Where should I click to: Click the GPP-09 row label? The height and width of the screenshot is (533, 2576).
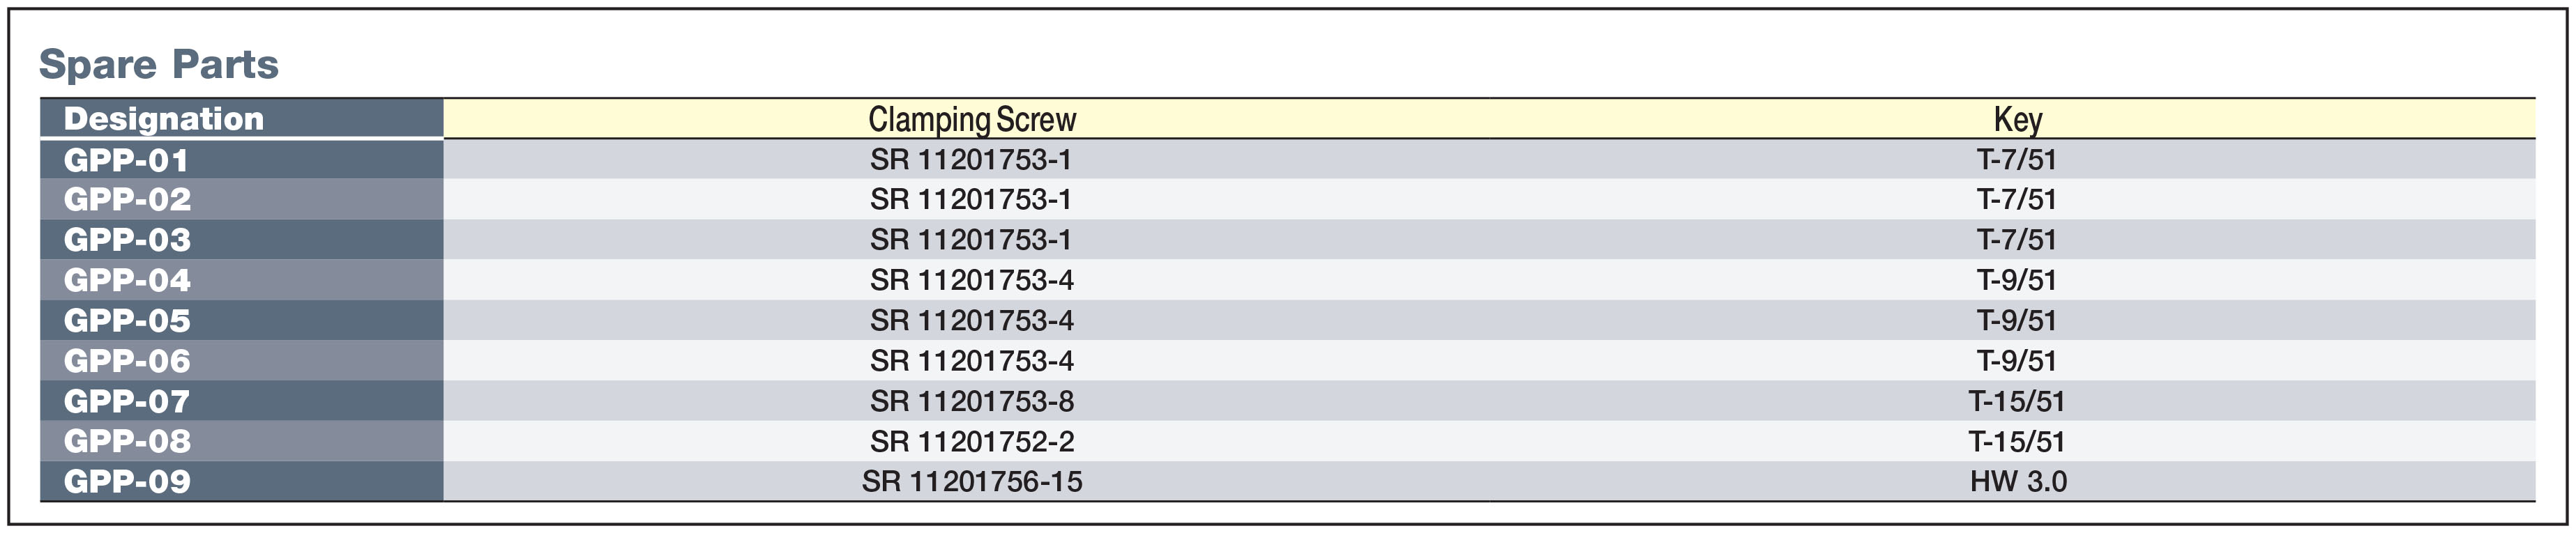tap(241, 481)
